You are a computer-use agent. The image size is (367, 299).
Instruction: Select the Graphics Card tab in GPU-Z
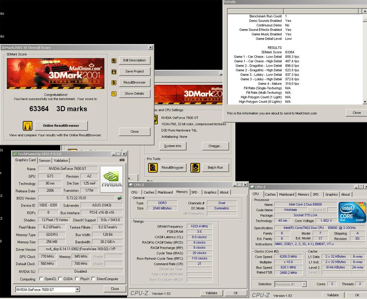25,160
